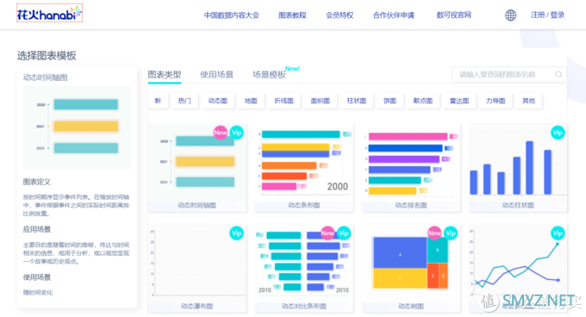
Task: Filter by 热门 category
Action: (184, 101)
